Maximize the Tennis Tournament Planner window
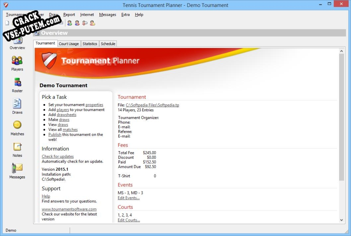 (329, 4)
